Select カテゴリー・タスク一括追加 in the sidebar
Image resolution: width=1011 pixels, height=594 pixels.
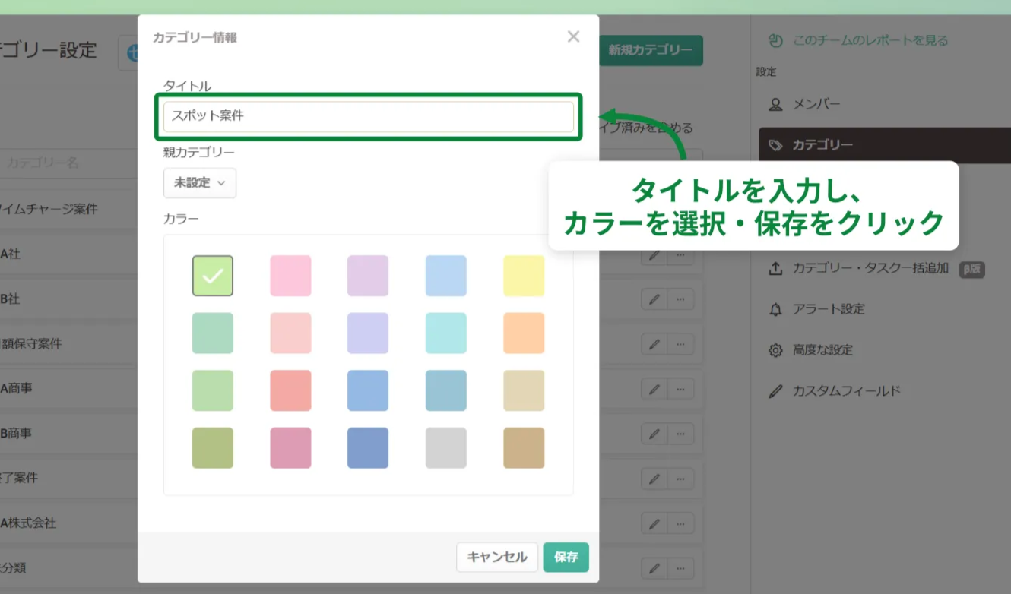pos(871,268)
